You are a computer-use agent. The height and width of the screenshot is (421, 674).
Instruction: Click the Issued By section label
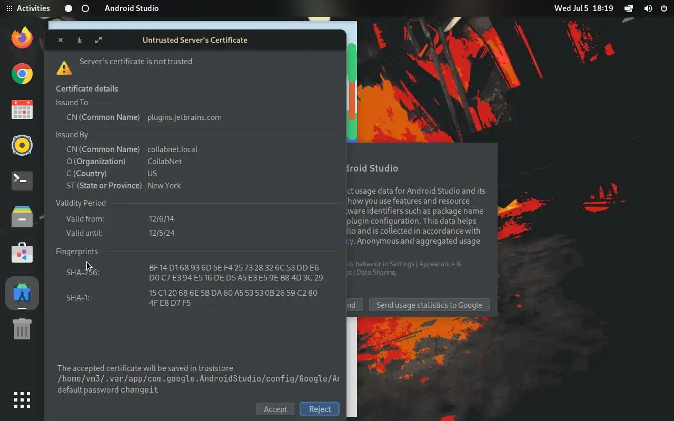click(72, 134)
